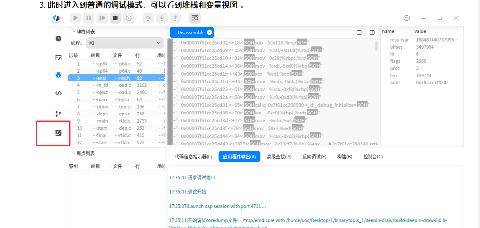
Task: Open the 反向调试(E) tab
Action: tap(314, 157)
